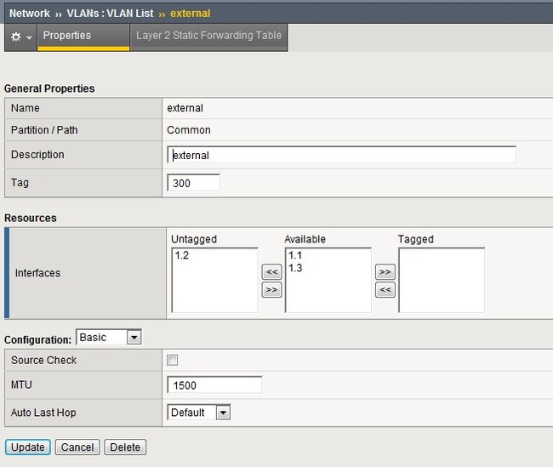Click the Update button
553x467 pixels.
28,447
